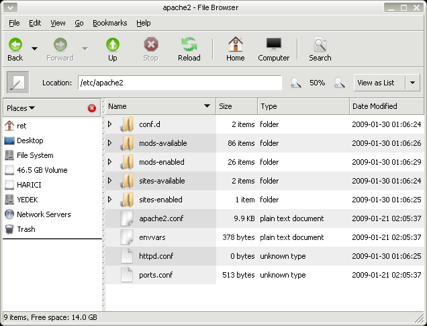Image resolution: width=427 pixels, height=326 pixels.
Task: Click the Up arrow toolbar icon
Action: [113, 44]
